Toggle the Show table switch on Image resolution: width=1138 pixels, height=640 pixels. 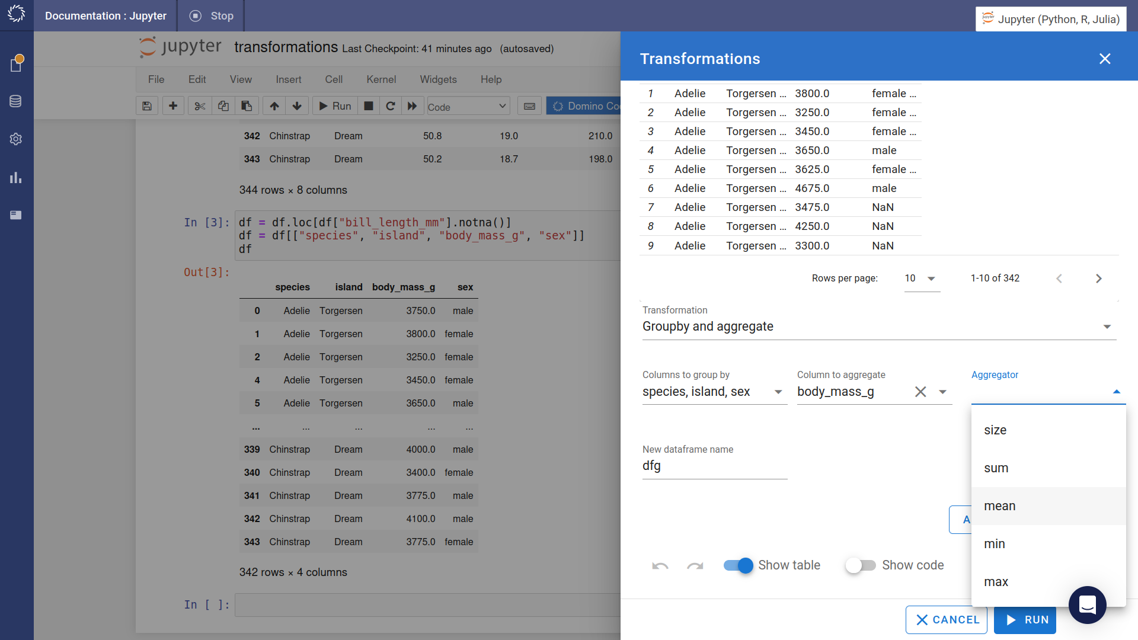coord(738,565)
